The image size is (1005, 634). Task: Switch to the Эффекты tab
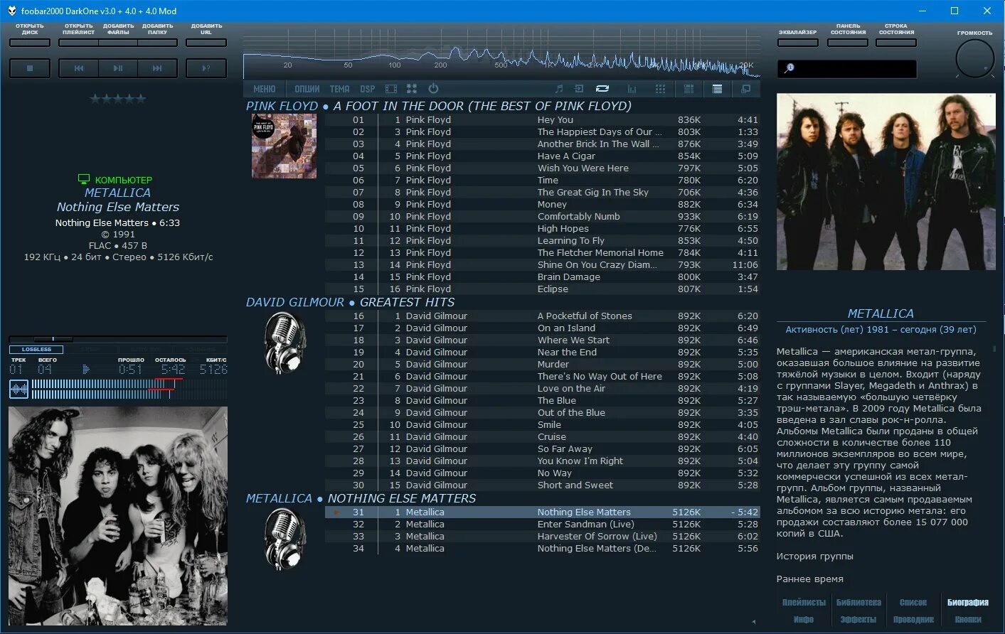858,619
